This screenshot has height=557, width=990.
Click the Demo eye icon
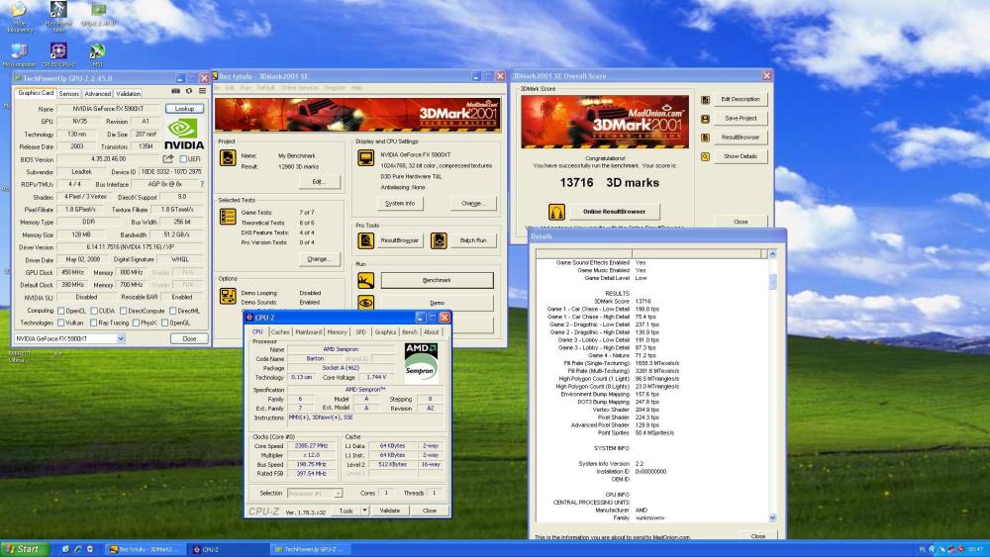[365, 303]
